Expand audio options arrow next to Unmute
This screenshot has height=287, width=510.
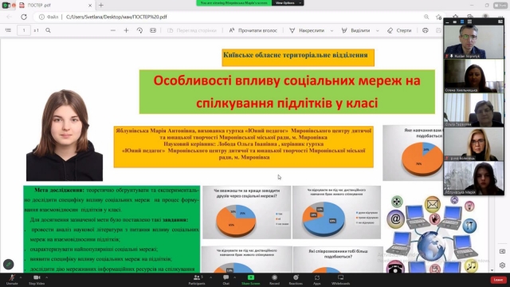[21, 277]
